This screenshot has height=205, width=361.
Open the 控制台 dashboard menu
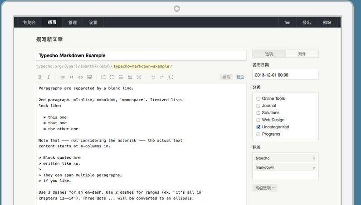(29, 22)
